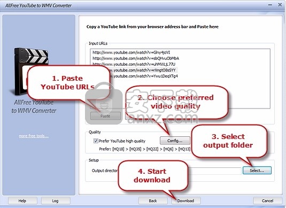Start the Download
This screenshot has width=286, height=208.
186,201
